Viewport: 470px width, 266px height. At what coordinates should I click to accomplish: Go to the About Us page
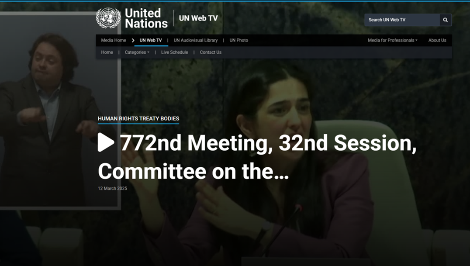point(437,40)
